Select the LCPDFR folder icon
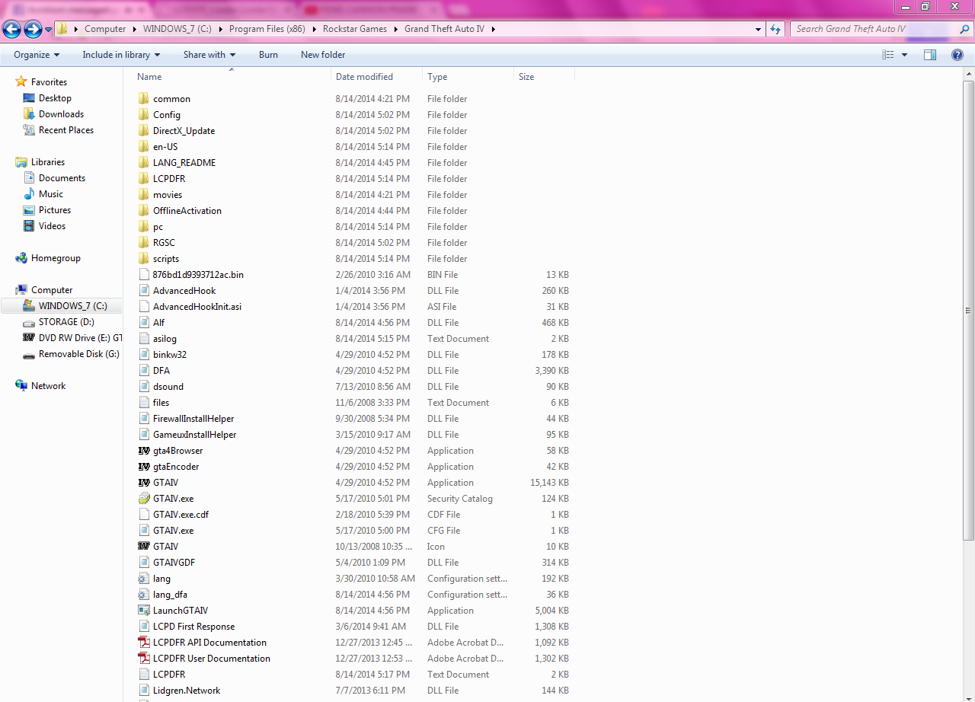 (144, 179)
